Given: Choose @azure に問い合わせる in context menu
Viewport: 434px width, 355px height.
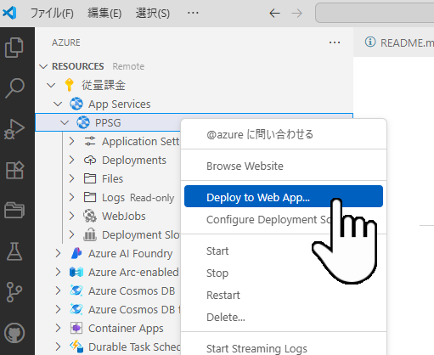Looking at the screenshot, I should pyautogui.click(x=284, y=134).
